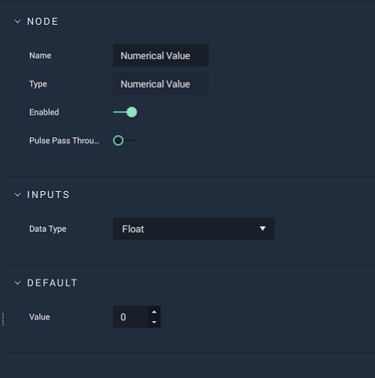The width and height of the screenshot is (375, 378).
Task: Click the NODE section header text
Action: click(43, 22)
